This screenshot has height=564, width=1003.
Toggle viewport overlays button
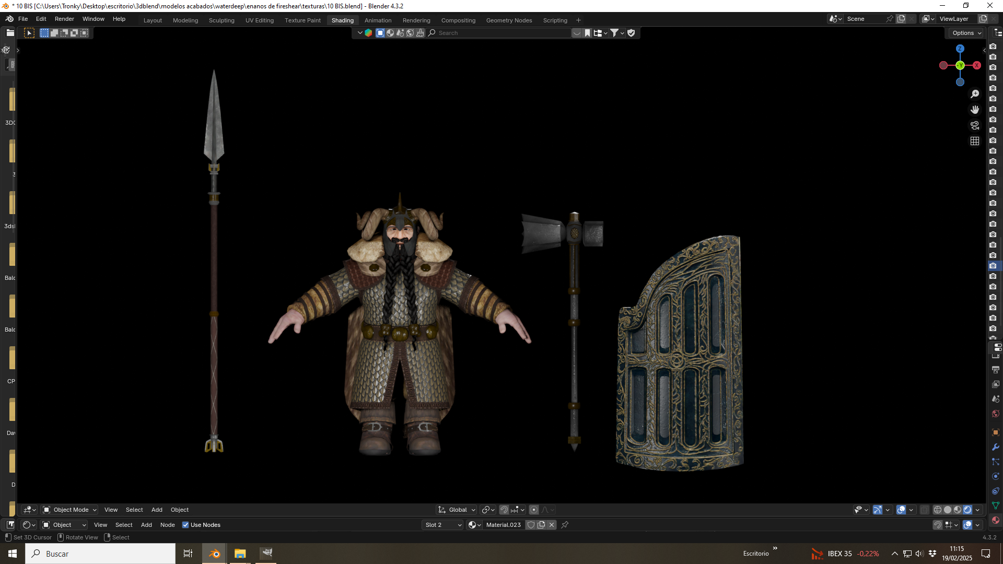coord(901,510)
